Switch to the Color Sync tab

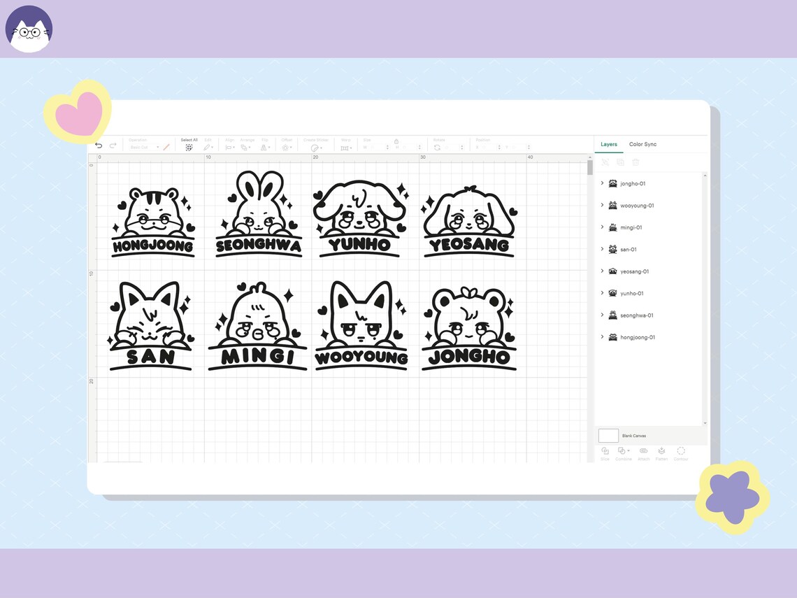point(642,144)
